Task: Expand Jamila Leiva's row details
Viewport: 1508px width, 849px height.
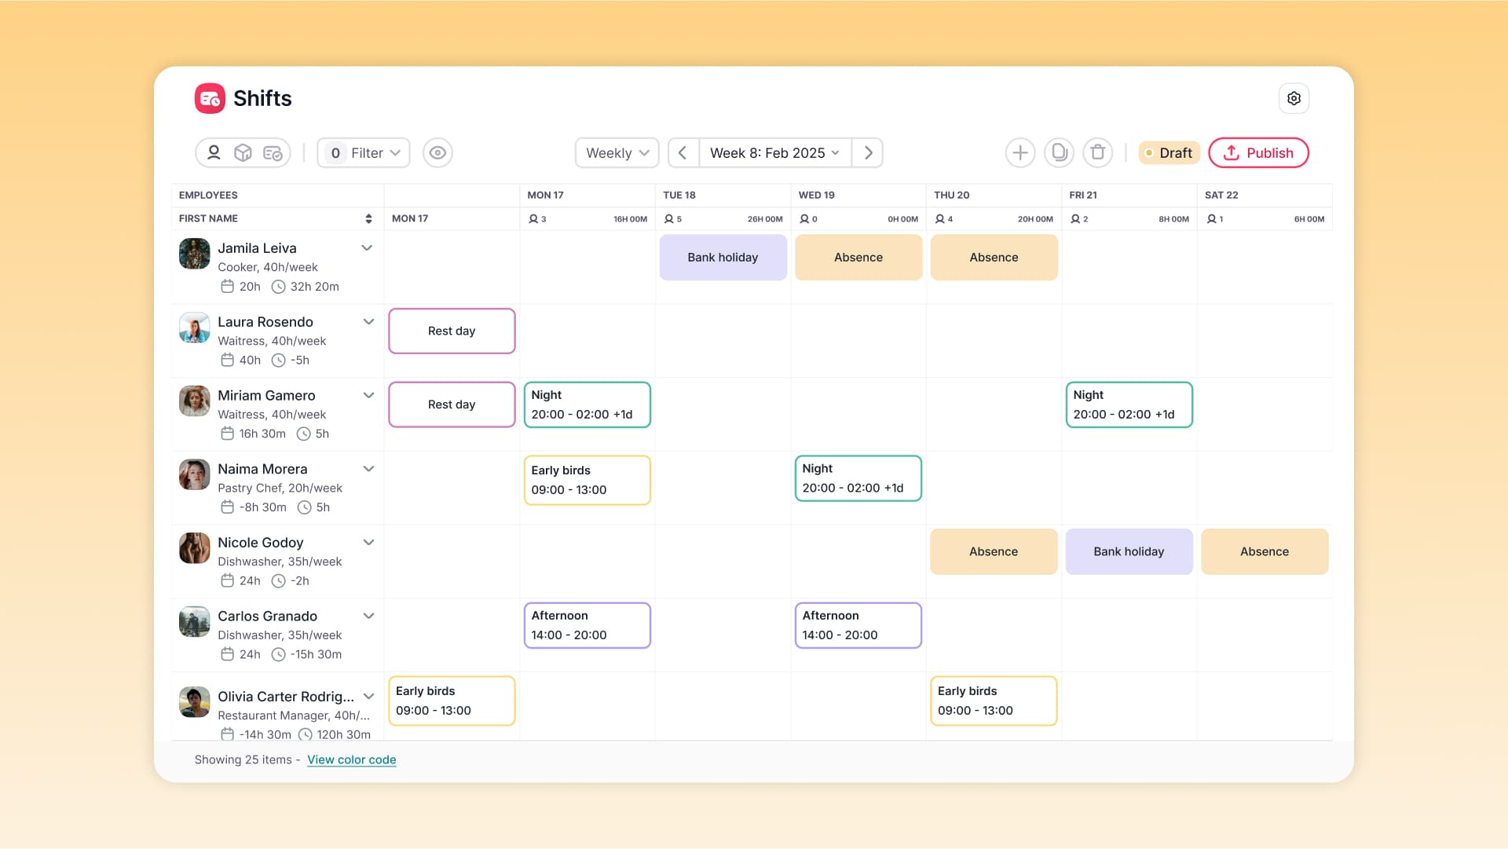Action: [367, 247]
